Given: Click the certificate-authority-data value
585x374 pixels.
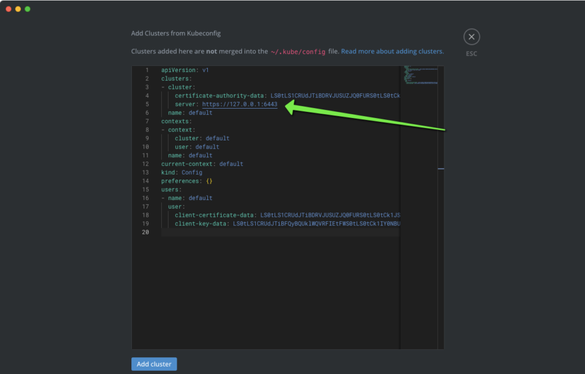Looking at the screenshot, I should pos(335,96).
